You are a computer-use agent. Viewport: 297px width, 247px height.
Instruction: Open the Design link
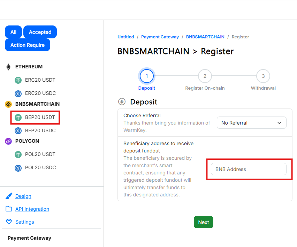[23, 196]
